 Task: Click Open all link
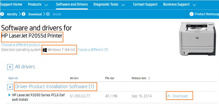point(13,78)
